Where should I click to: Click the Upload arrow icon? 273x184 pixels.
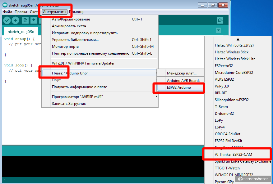click(x=15, y=20)
